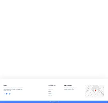Select the Get In Touch heading
108x103 pixels.
[68, 85]
